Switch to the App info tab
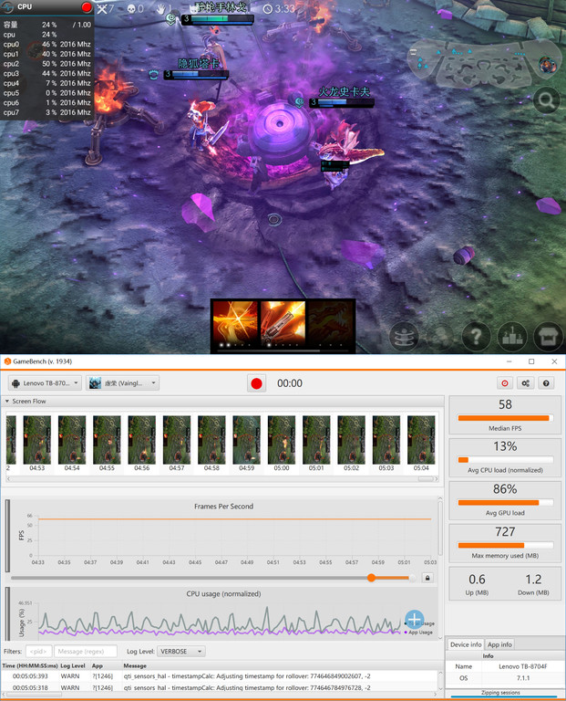566x701 pixels. (499, 644)
